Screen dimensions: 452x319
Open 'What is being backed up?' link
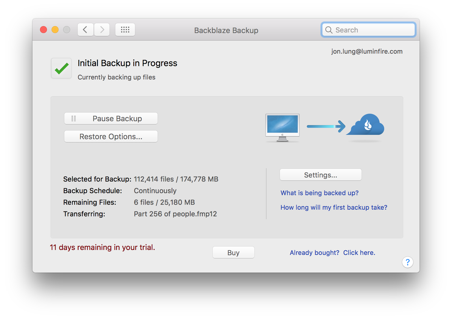[320, 193]
